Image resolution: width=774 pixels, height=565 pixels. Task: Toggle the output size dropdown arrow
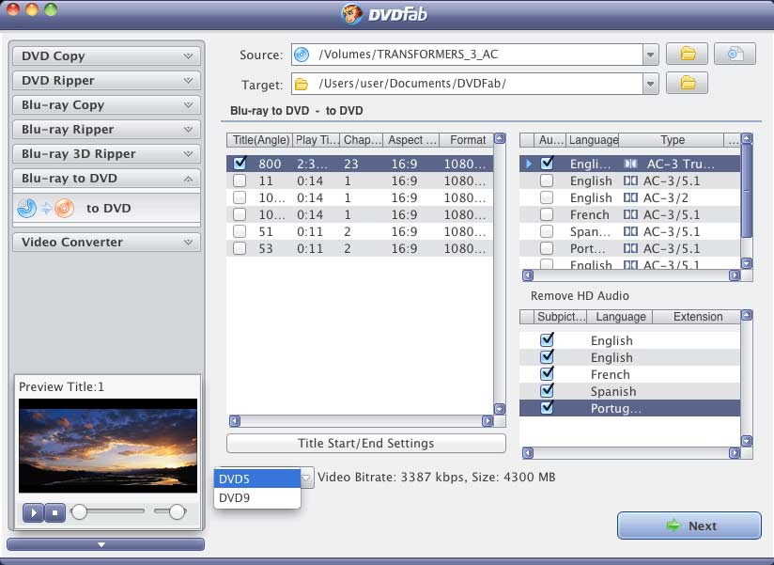(x=306, y=478)
